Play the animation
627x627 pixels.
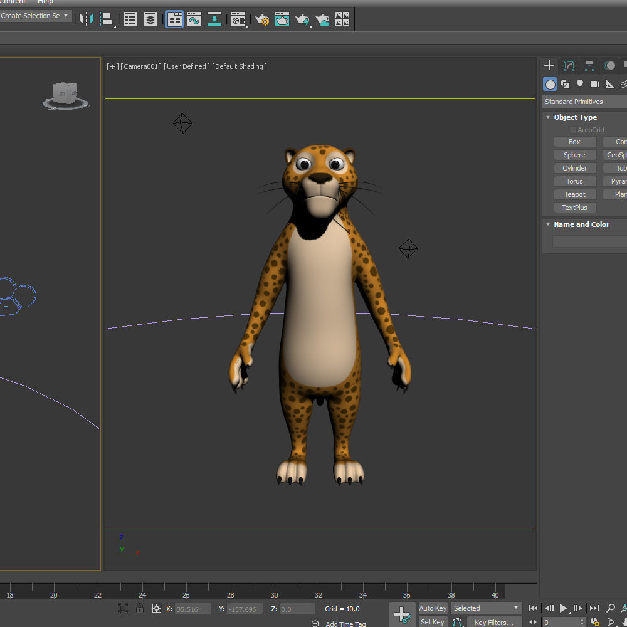tap(564, 608)
